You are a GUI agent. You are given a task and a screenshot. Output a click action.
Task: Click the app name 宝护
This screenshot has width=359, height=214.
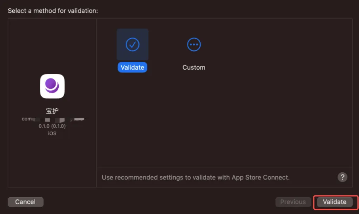point(52,111)
